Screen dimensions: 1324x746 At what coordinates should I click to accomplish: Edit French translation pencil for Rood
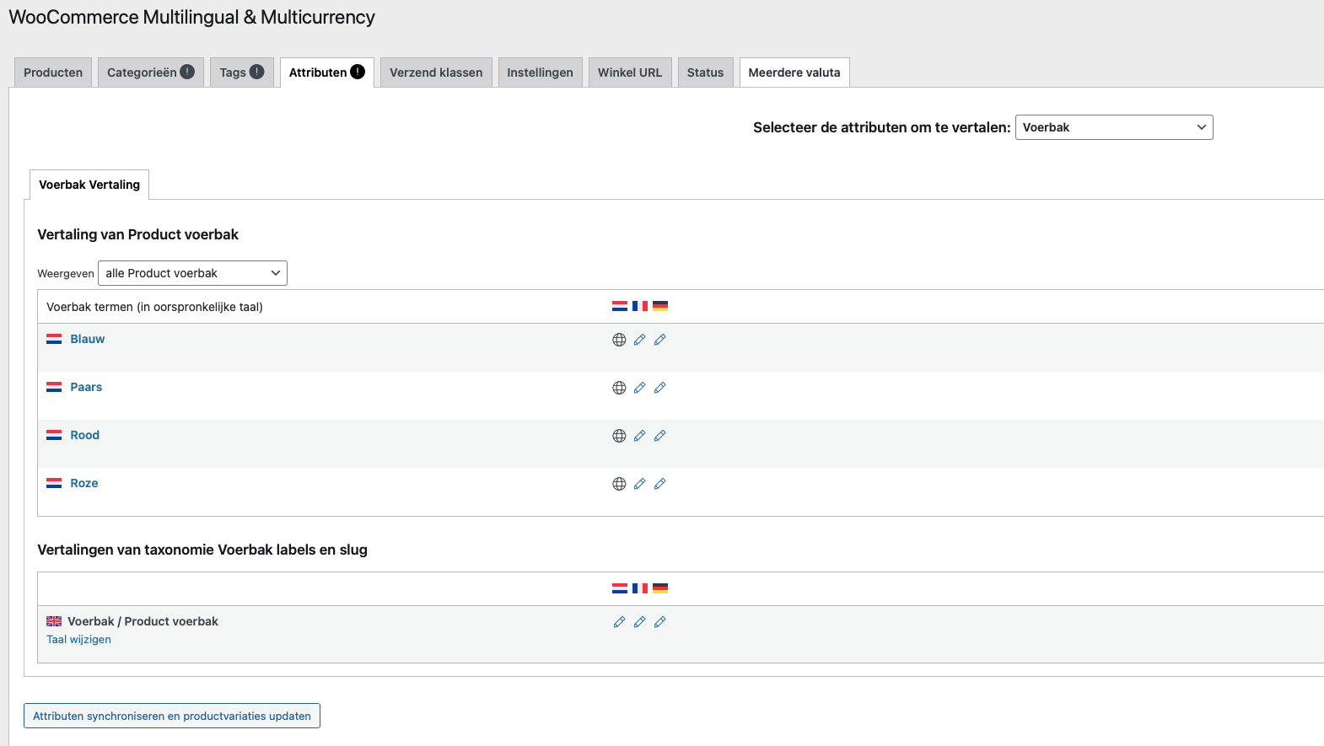coord(640,436)
